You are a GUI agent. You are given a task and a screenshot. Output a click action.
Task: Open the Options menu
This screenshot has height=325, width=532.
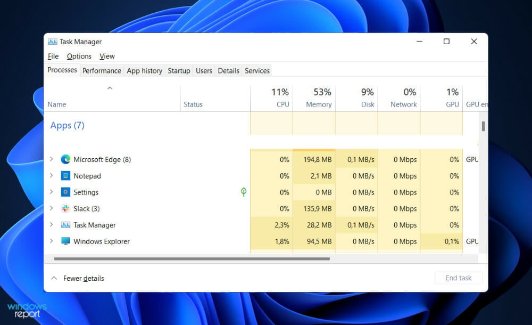click(x=79, y=56)
